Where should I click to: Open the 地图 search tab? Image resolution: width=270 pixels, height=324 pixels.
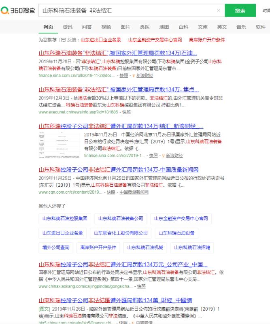[164, 27]
